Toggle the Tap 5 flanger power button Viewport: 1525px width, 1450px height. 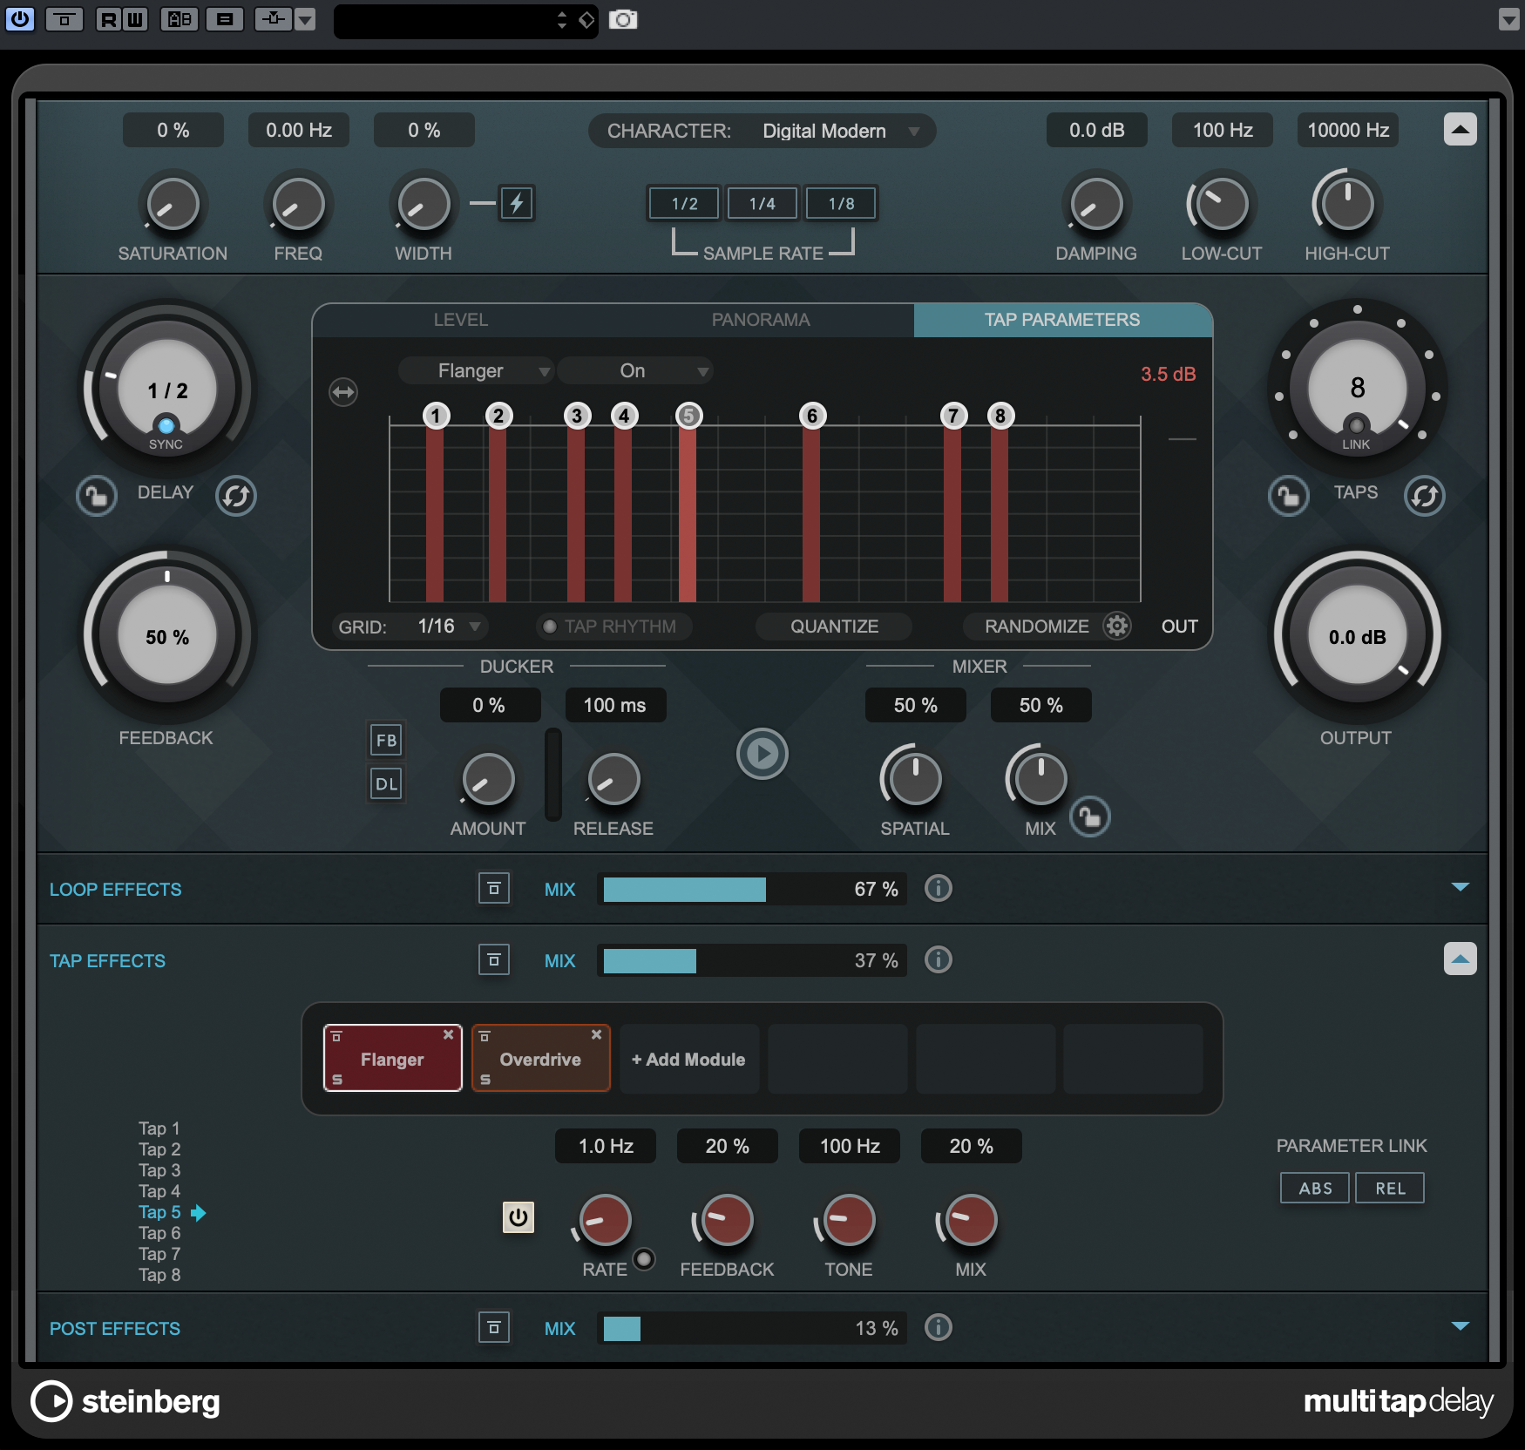518,1217
